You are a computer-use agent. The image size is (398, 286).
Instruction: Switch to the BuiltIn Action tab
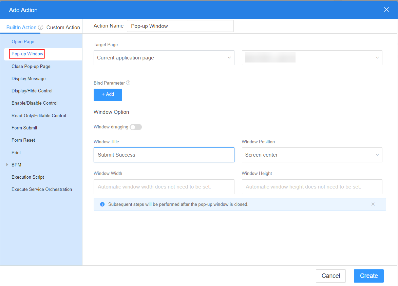tap(21, 28)
